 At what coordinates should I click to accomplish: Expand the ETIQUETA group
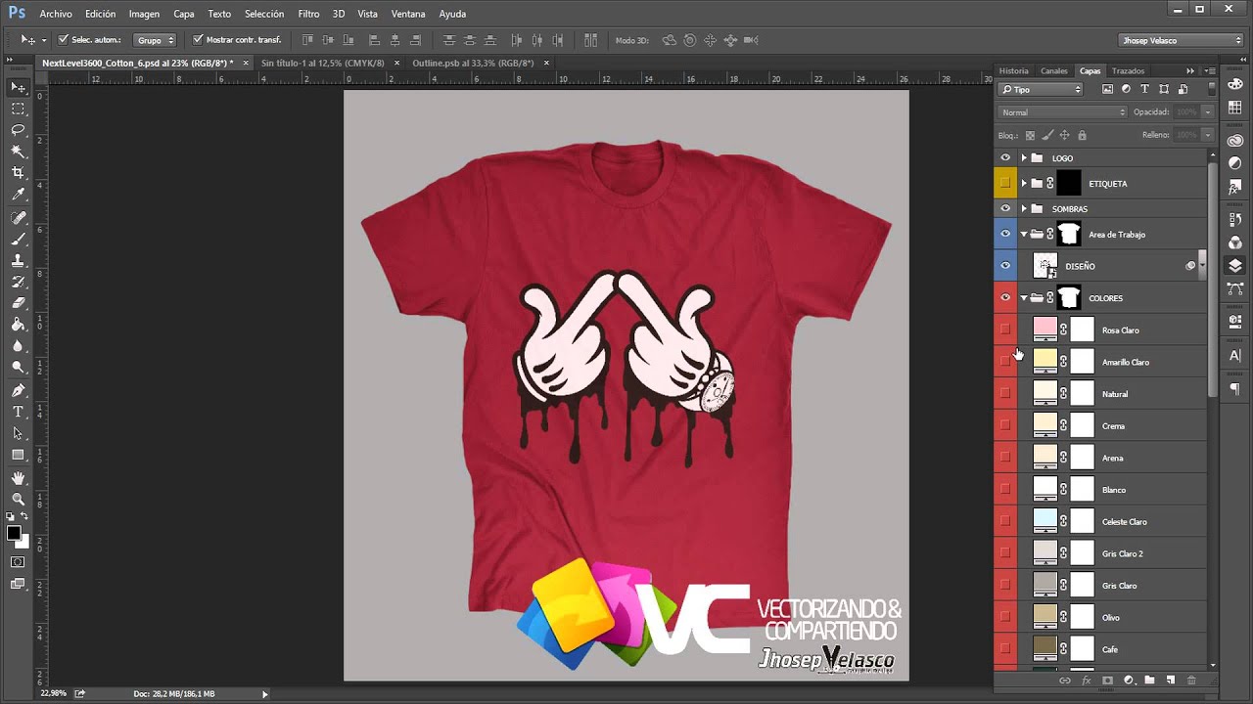point(1024,183)
